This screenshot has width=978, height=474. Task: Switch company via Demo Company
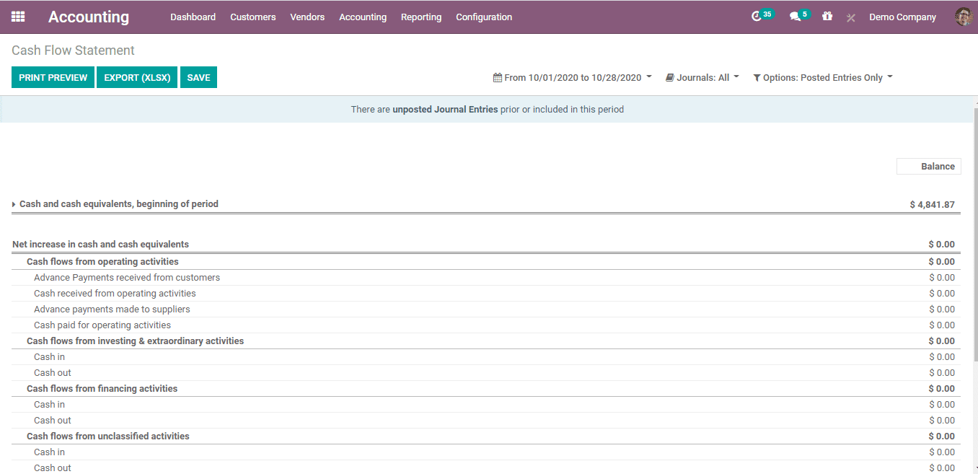coord(902,17)
